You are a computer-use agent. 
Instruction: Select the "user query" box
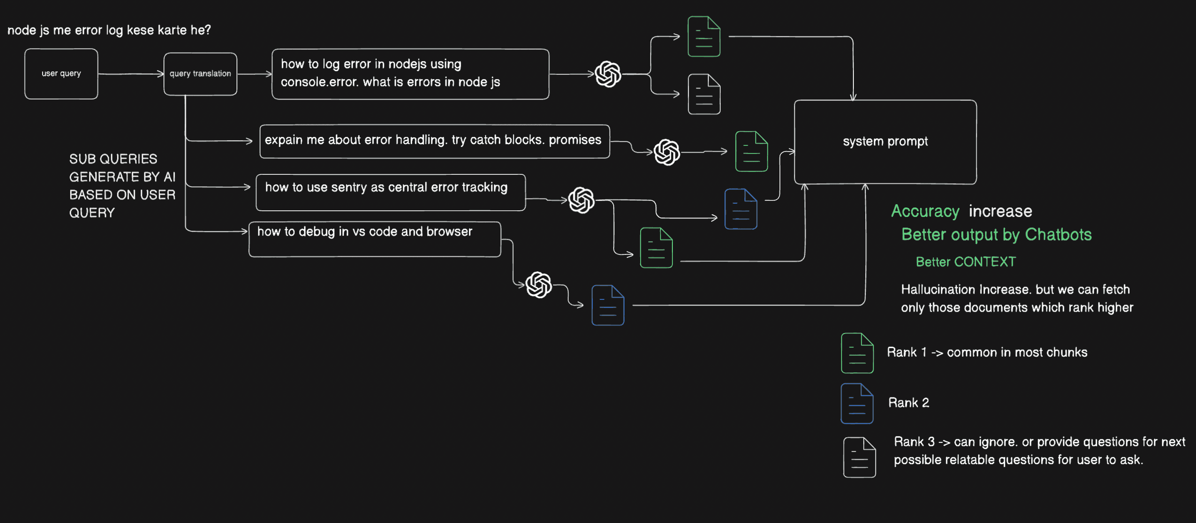pos(61,74)
